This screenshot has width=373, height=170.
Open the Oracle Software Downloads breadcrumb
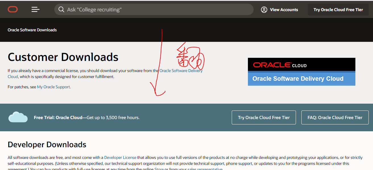[x=32, y=30]
